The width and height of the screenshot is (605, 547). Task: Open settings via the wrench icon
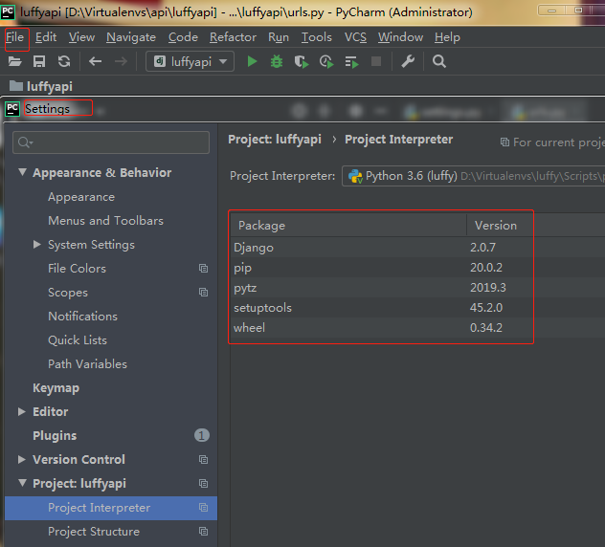point(408,61)
